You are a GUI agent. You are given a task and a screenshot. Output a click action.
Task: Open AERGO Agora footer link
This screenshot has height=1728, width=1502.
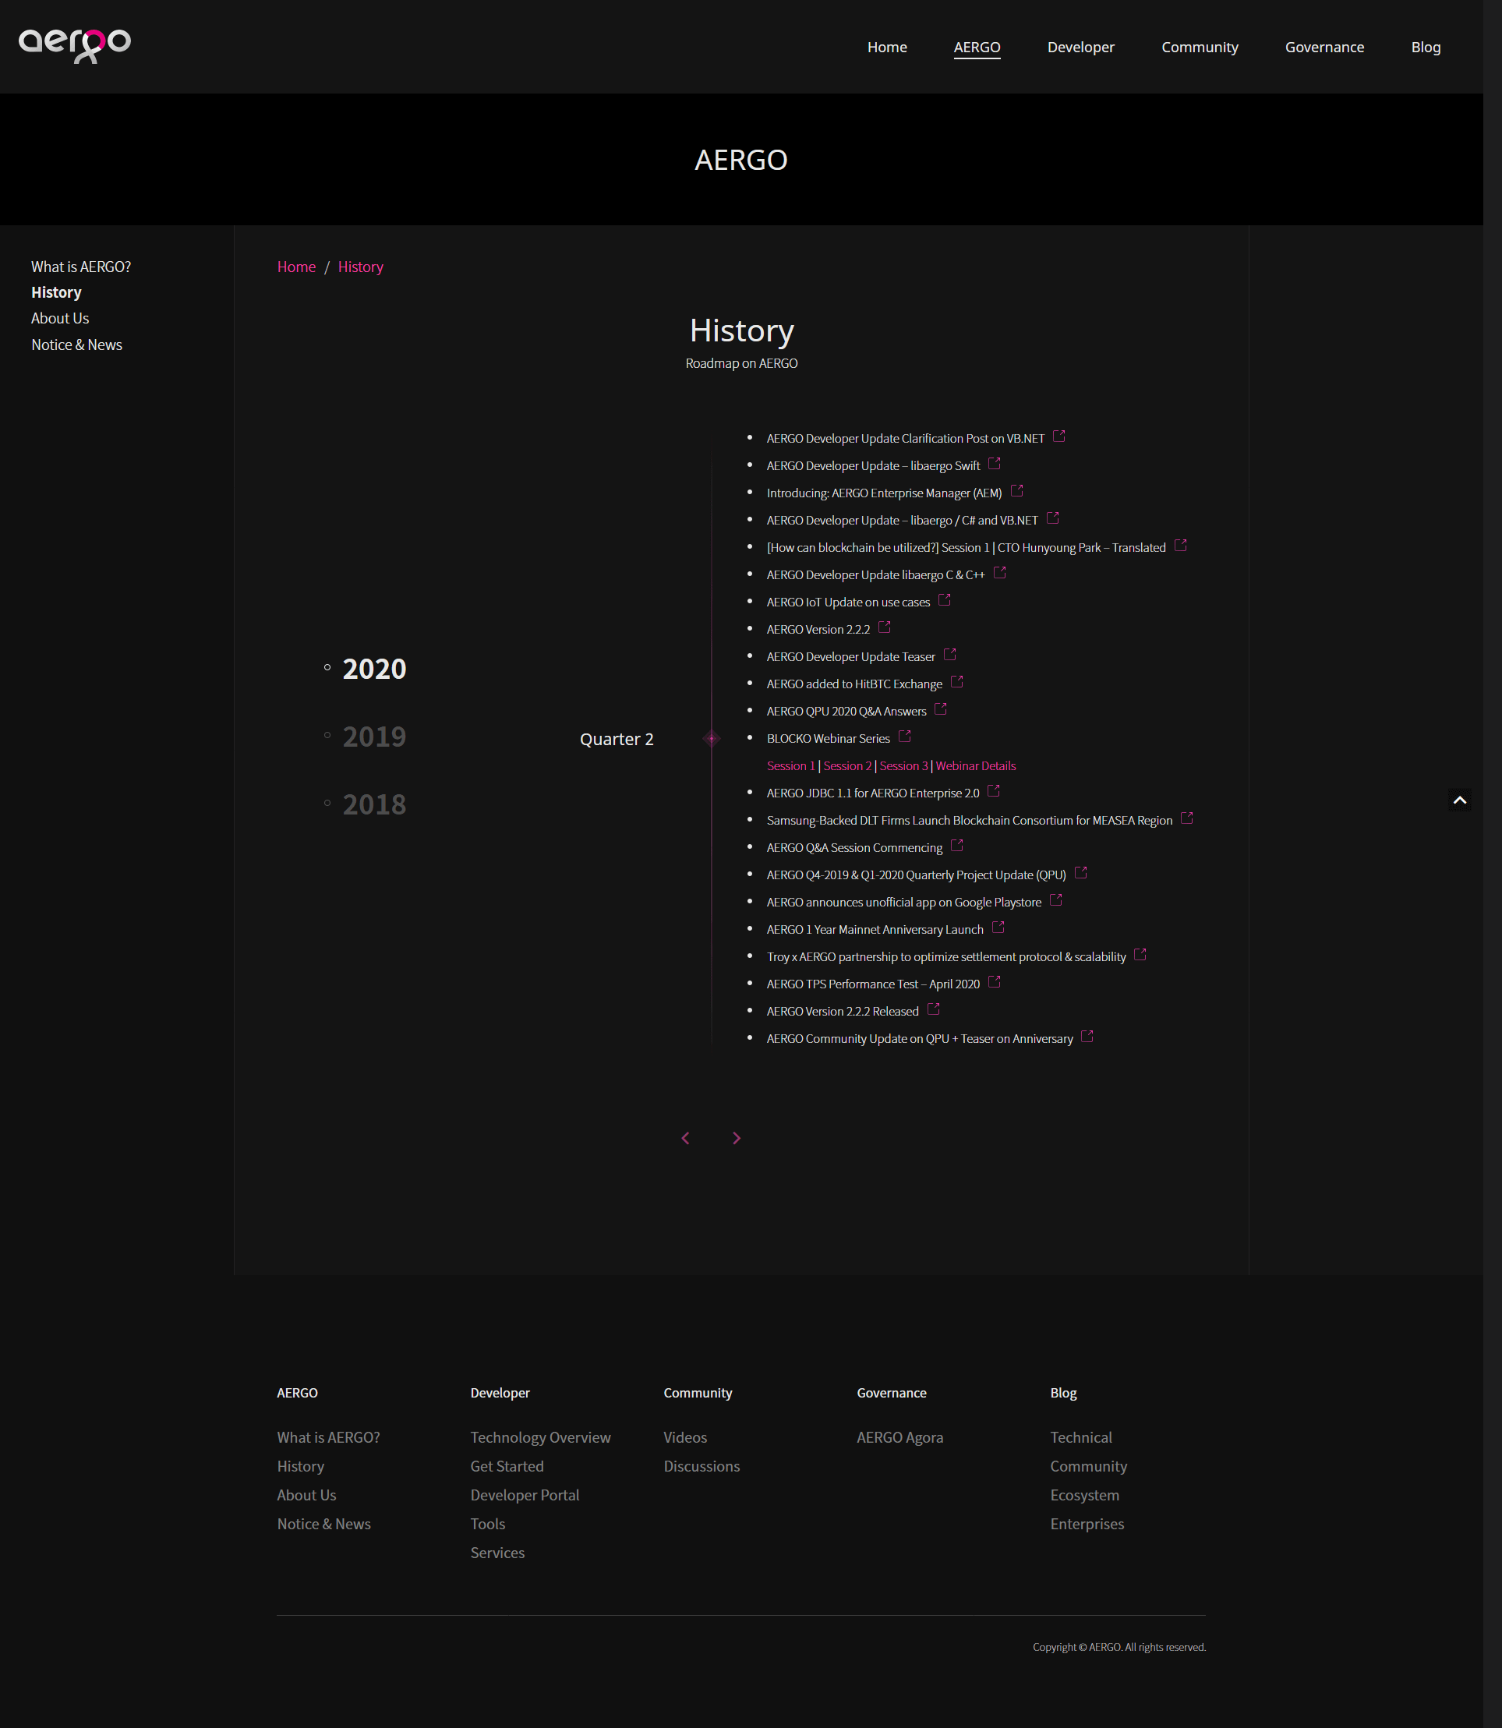point(900,1437)
